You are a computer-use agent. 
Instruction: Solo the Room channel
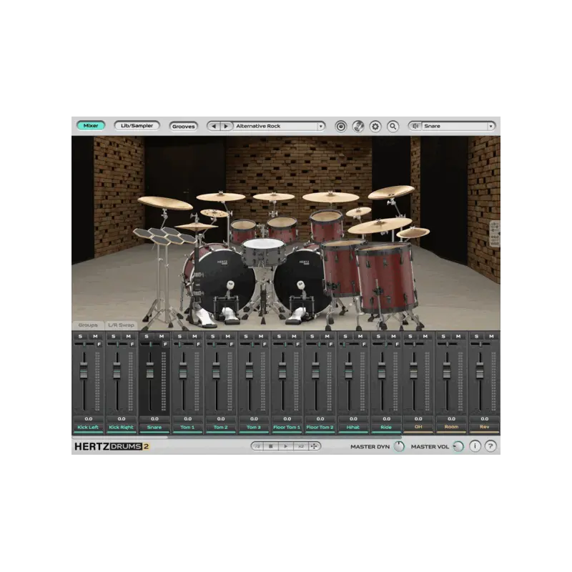[x=443, y=336]
